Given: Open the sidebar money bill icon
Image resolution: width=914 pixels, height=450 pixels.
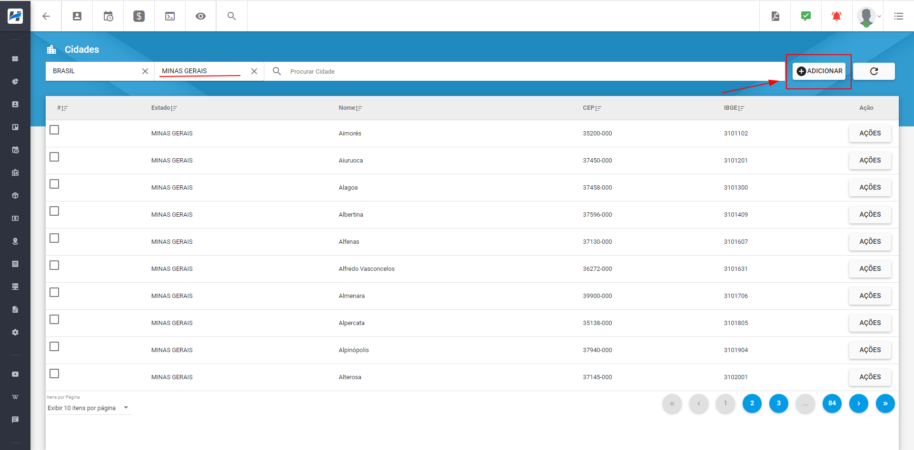Looking at the screenshot, I should pos(15,218).
